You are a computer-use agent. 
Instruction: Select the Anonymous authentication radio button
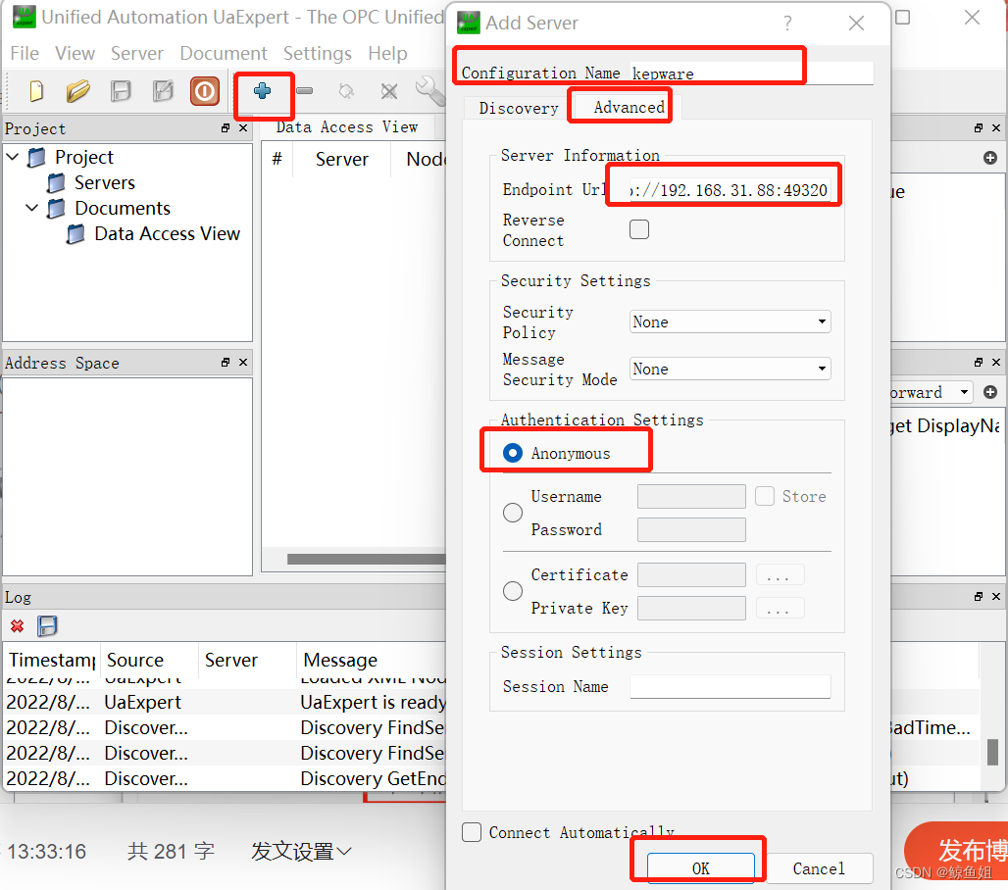(x=513, y=453)
